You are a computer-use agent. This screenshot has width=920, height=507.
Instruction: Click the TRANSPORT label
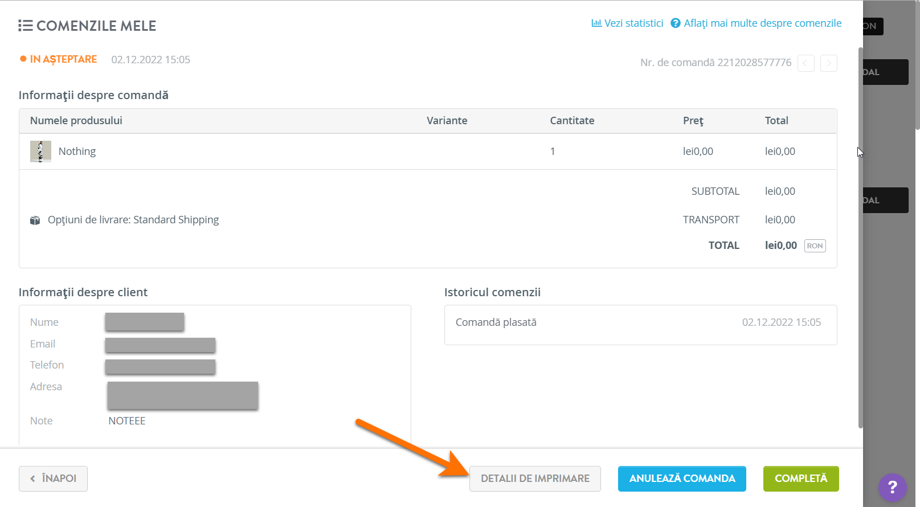pyautogui.click(x=711, y=220)
